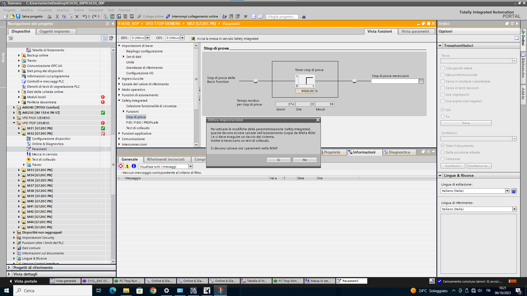
Task: Click Avvia la messa in servizio Safety Integrated icon
Action: [x=193, y=39]
